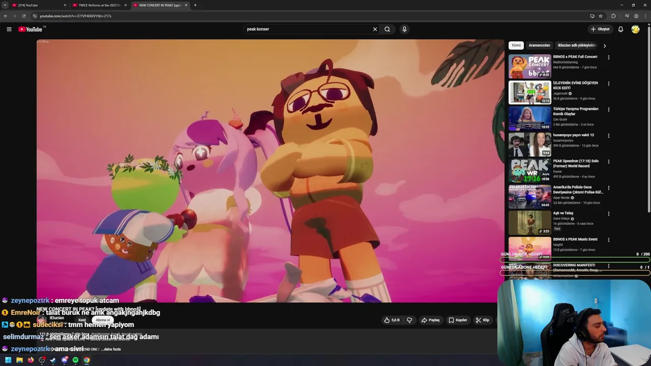Screen dimensions: 651x366
Task: Switch to the TWICE Performs at 2025 tab
Action: (x=99, y=5)
